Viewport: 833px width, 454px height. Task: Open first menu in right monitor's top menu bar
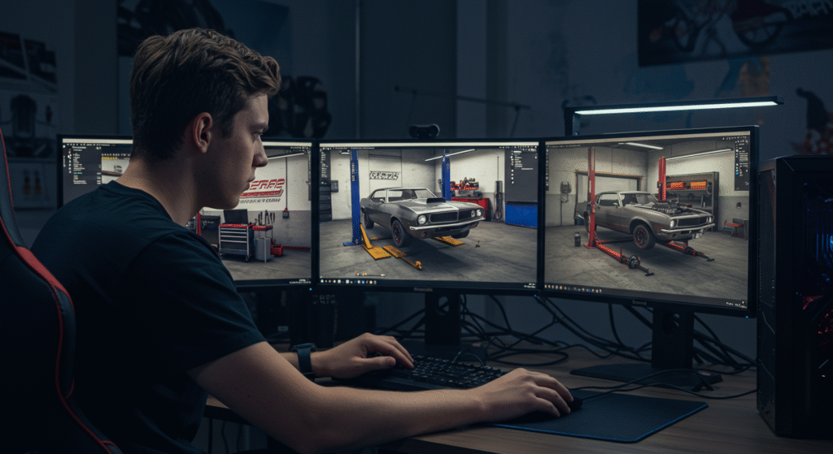coord(551,145)
